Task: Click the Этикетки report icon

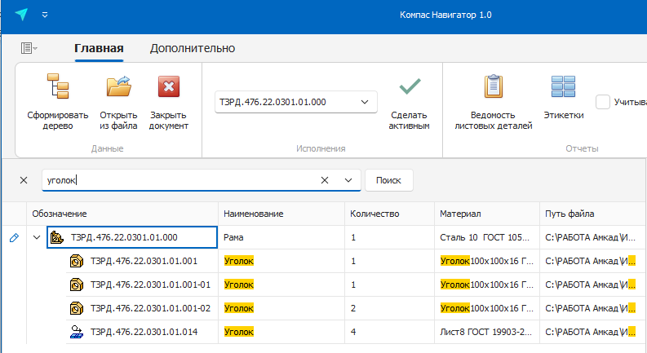Action: click(563, 86)
